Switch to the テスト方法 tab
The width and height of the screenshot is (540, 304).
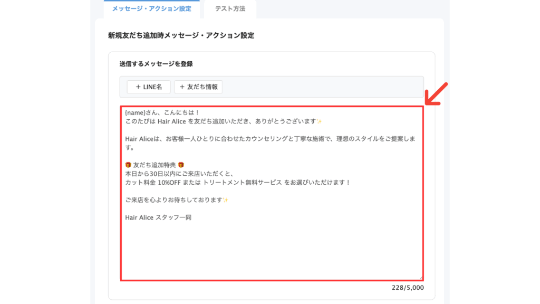pyautogui.click(x=230, y=8)
